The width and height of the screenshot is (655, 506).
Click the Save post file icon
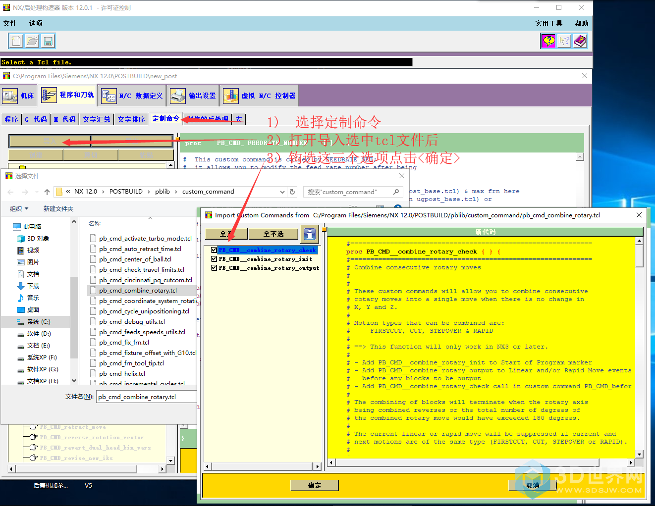point(48,41)
